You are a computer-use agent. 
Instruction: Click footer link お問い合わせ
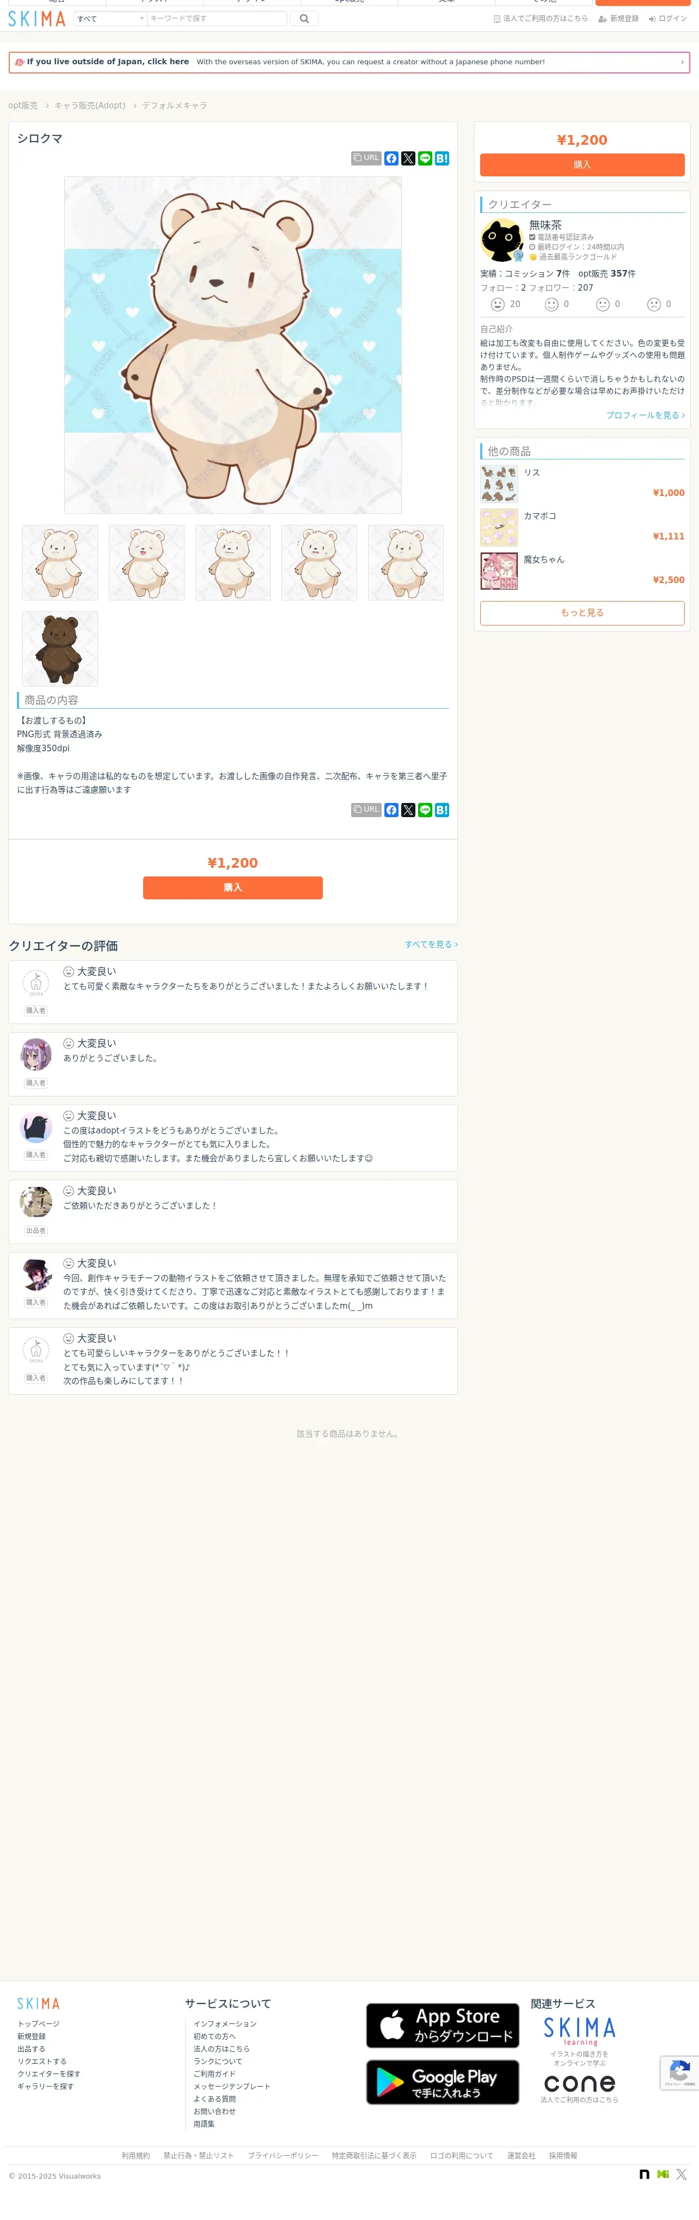[x=214, y=2112]
